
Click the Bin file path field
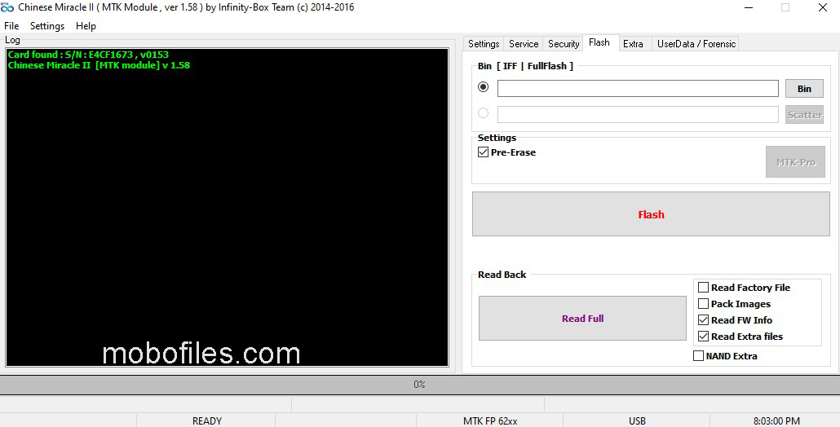click(638, 88)
